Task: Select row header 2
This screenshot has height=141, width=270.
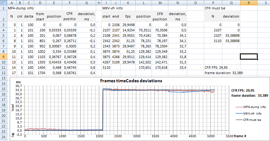Action: (3, 16)
